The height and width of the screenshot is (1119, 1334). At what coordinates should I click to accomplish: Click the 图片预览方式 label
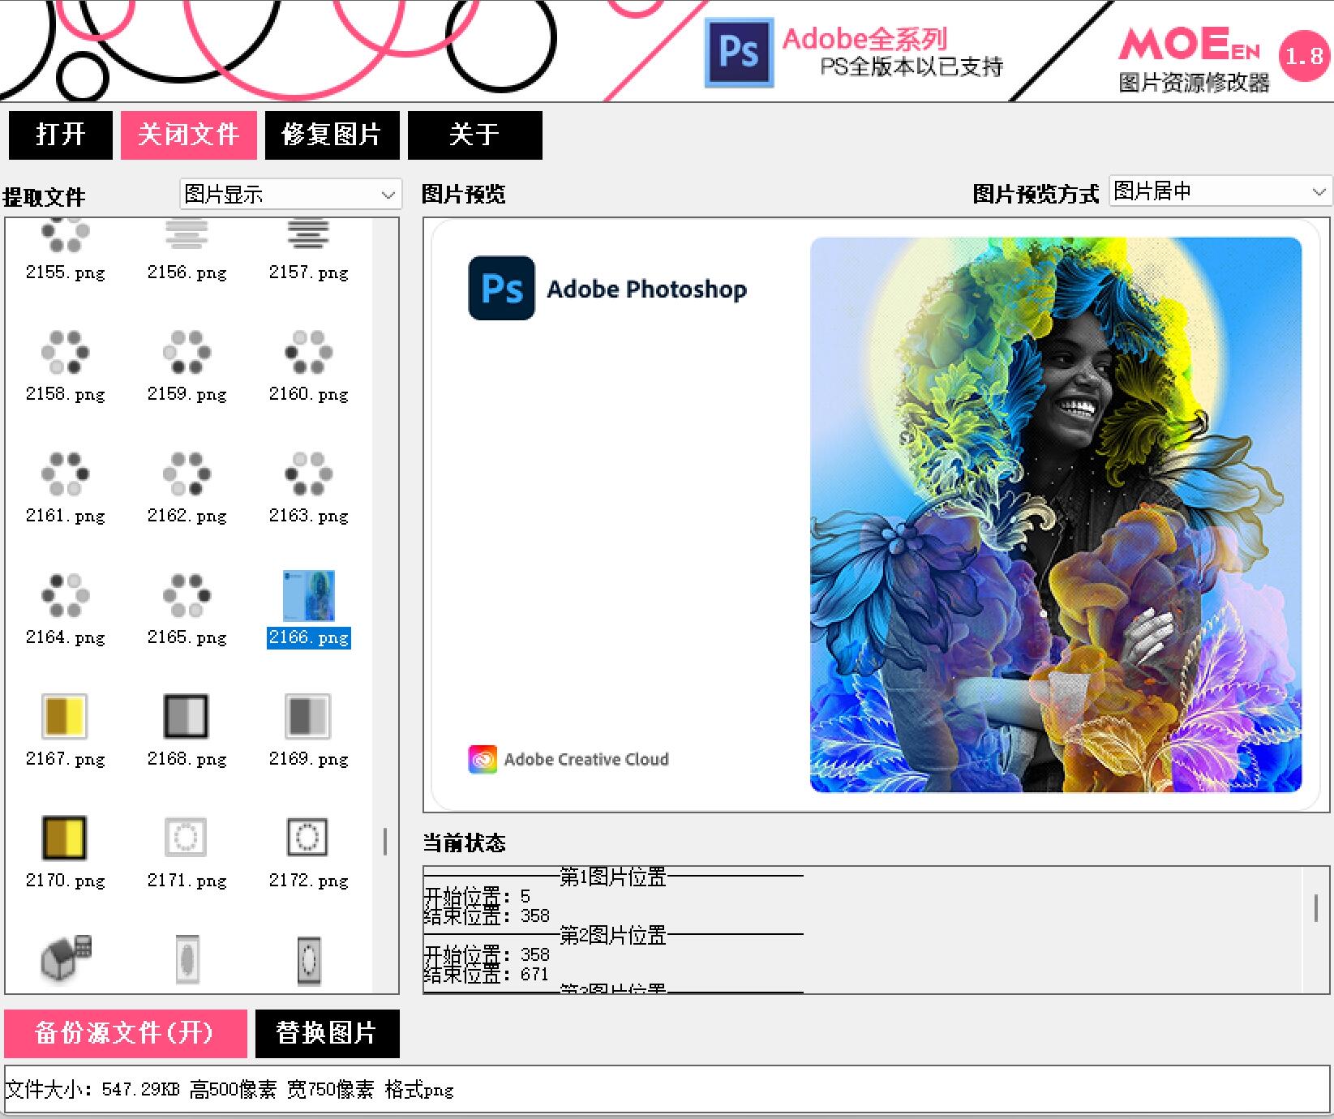[1036, 194]
